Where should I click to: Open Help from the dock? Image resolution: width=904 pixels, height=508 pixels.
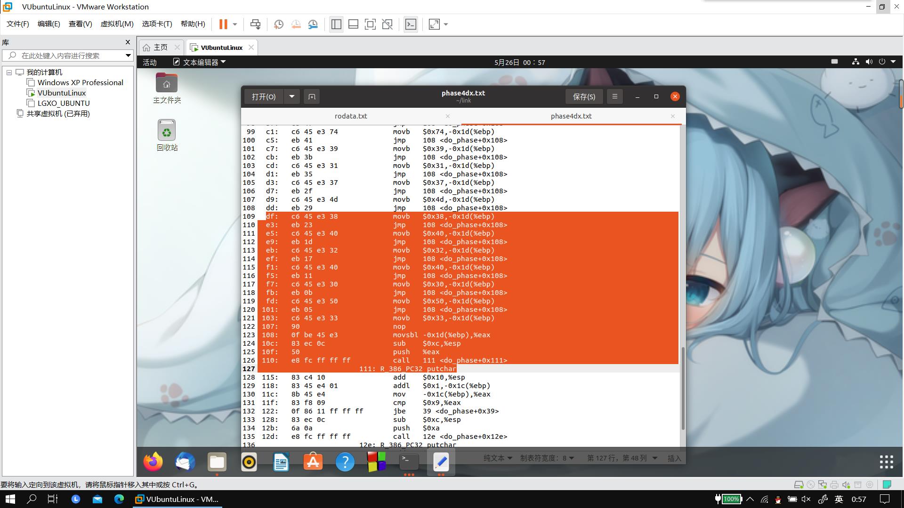point(345,462)
